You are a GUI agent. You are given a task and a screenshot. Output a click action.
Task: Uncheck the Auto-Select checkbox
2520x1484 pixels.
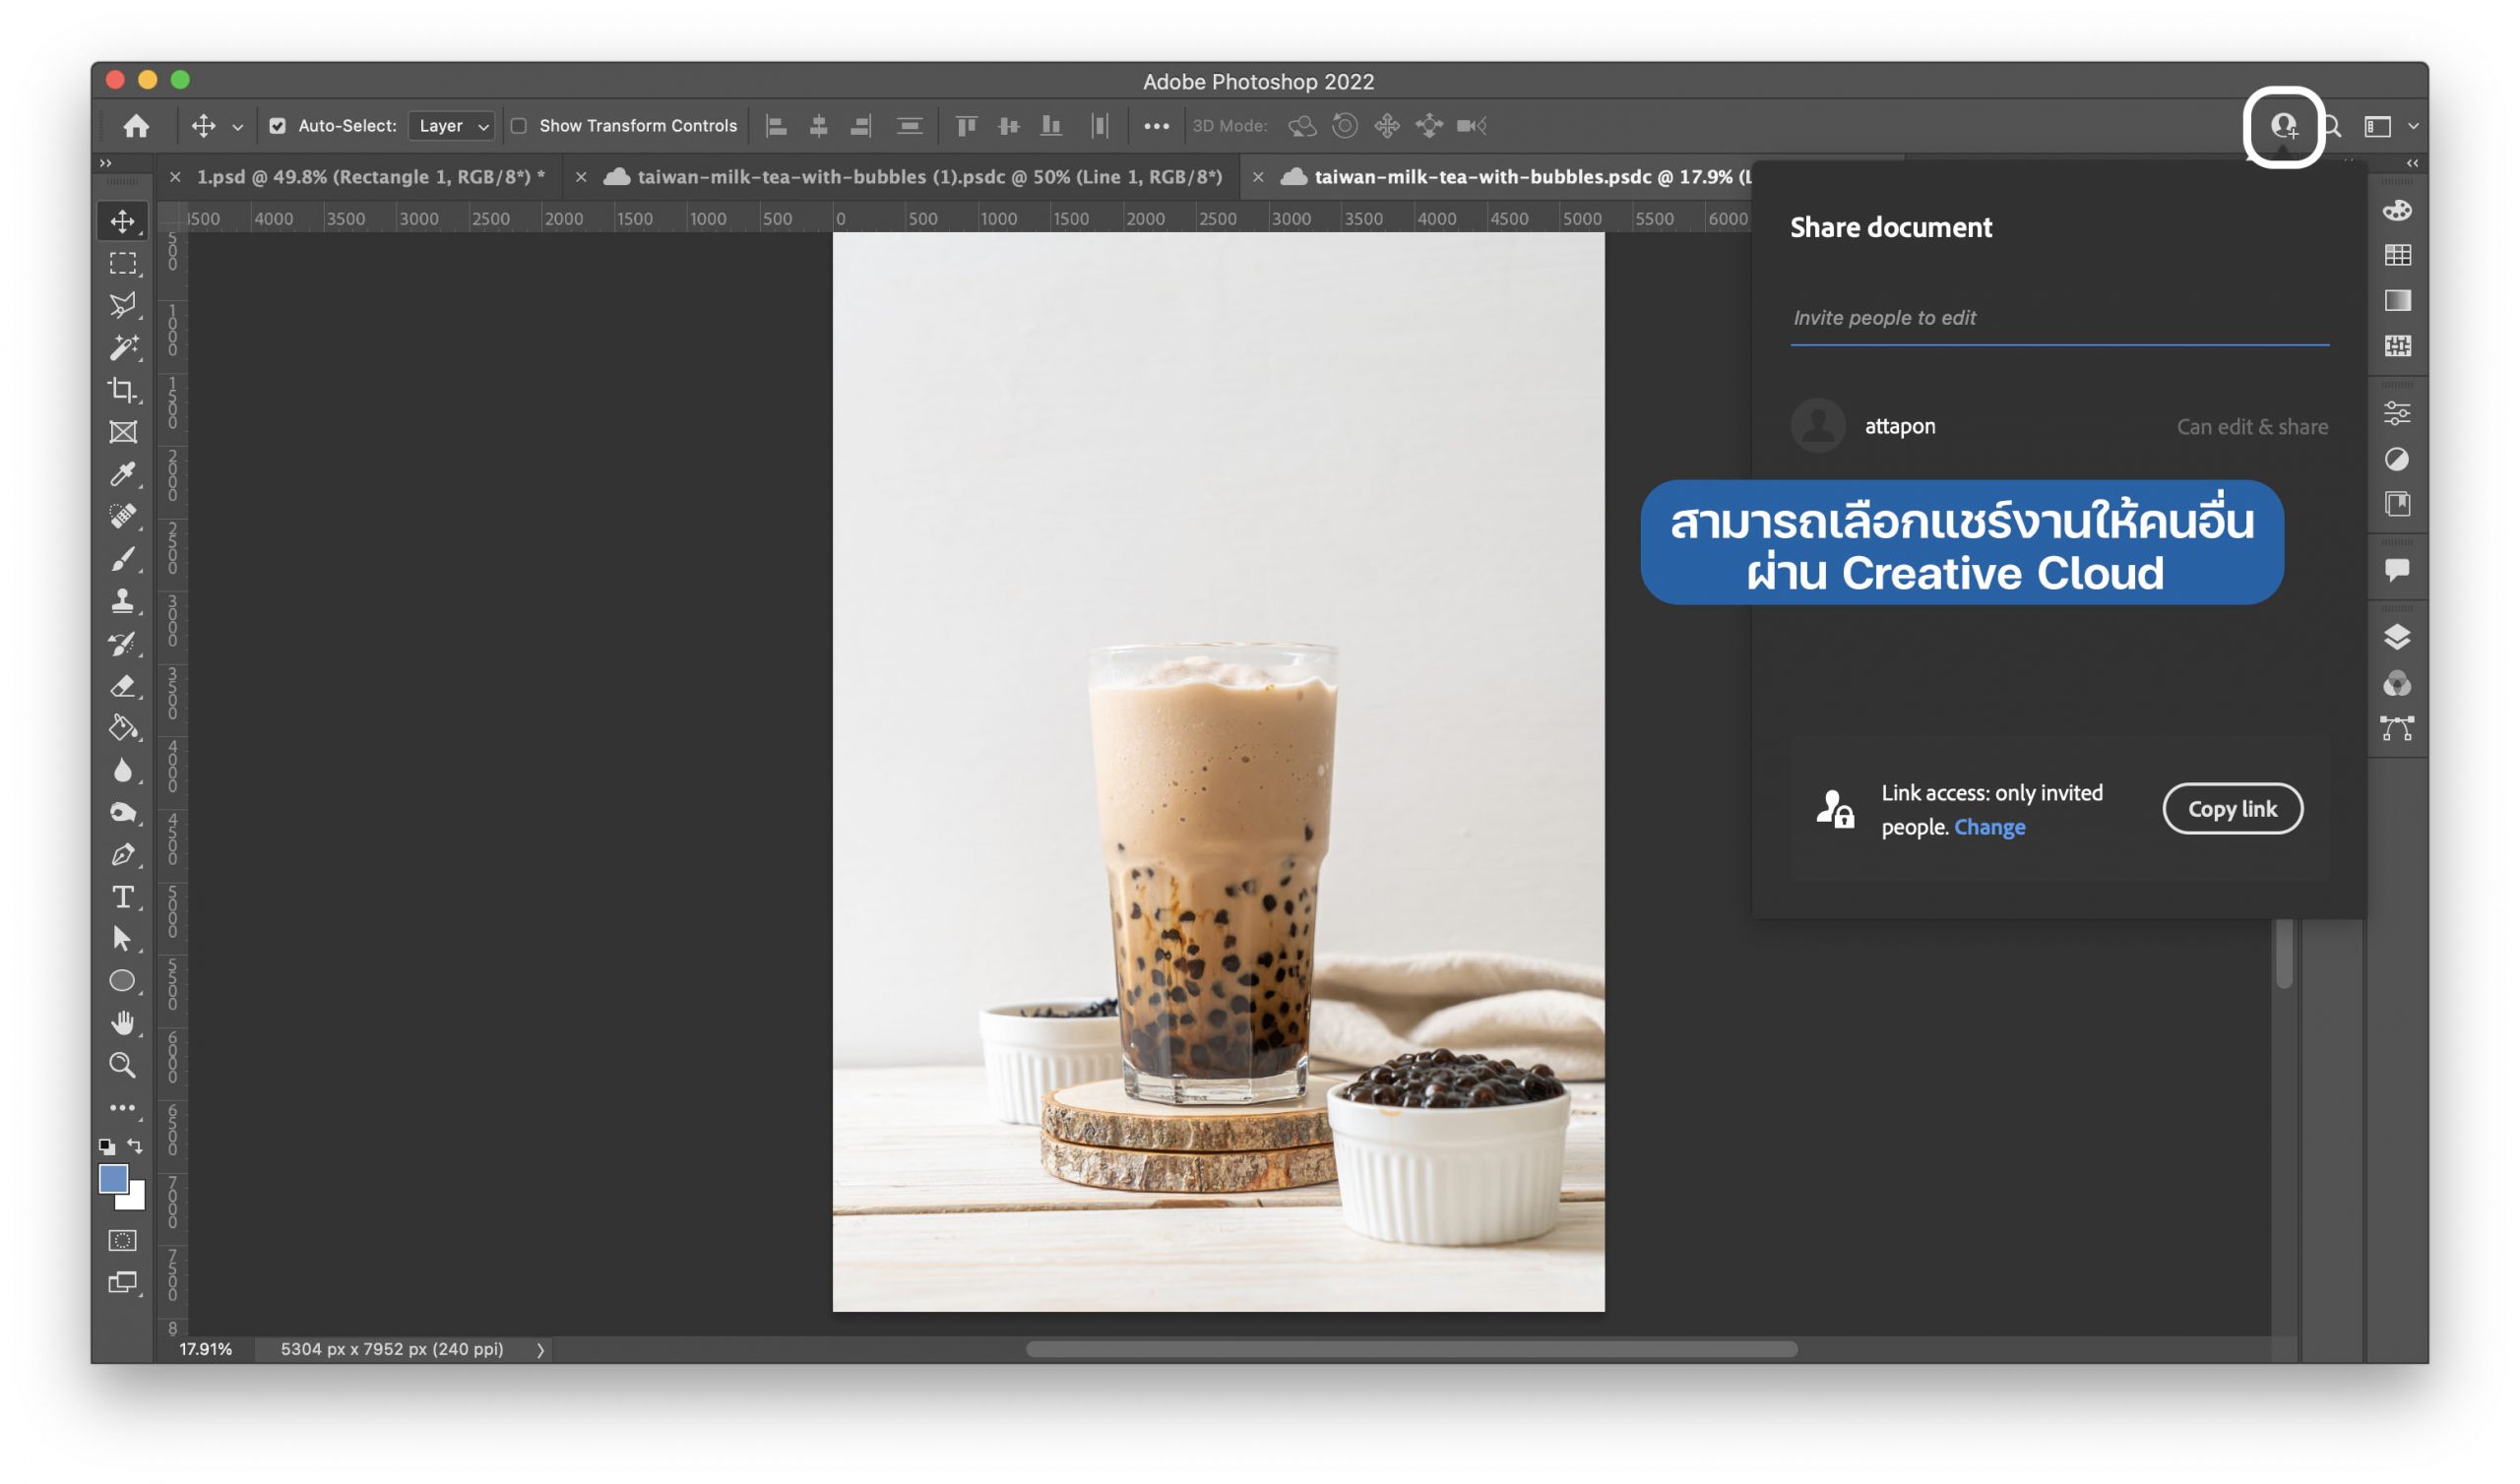(x=277, y=126)
